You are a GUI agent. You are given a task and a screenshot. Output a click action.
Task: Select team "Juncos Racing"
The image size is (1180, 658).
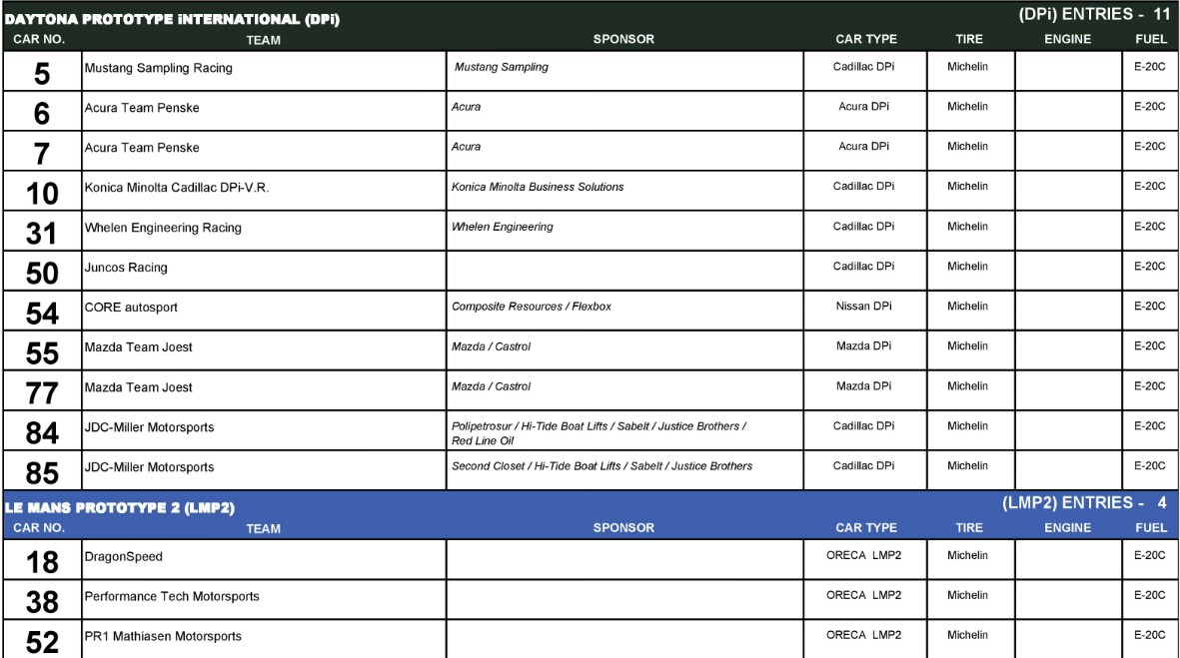[126, 267]
